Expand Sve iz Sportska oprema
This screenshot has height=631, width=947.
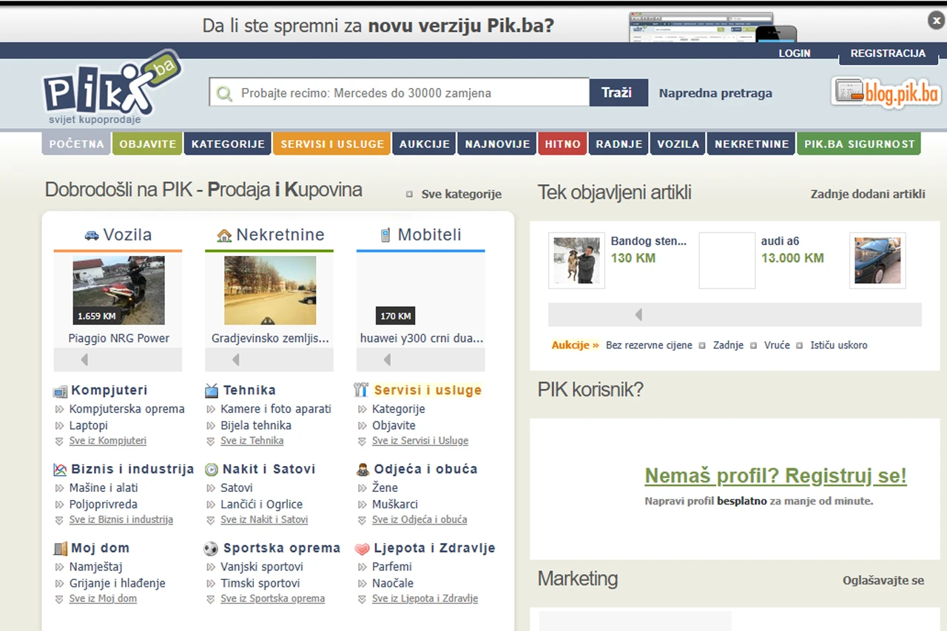[272, 598]
